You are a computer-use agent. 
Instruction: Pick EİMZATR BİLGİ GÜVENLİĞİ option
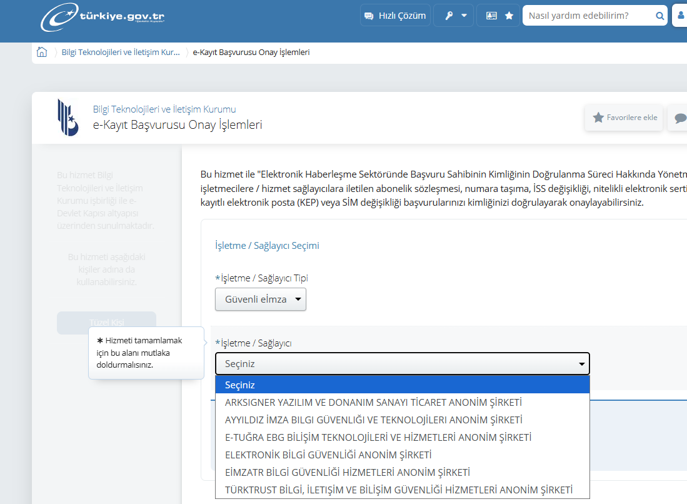(347, 473)
